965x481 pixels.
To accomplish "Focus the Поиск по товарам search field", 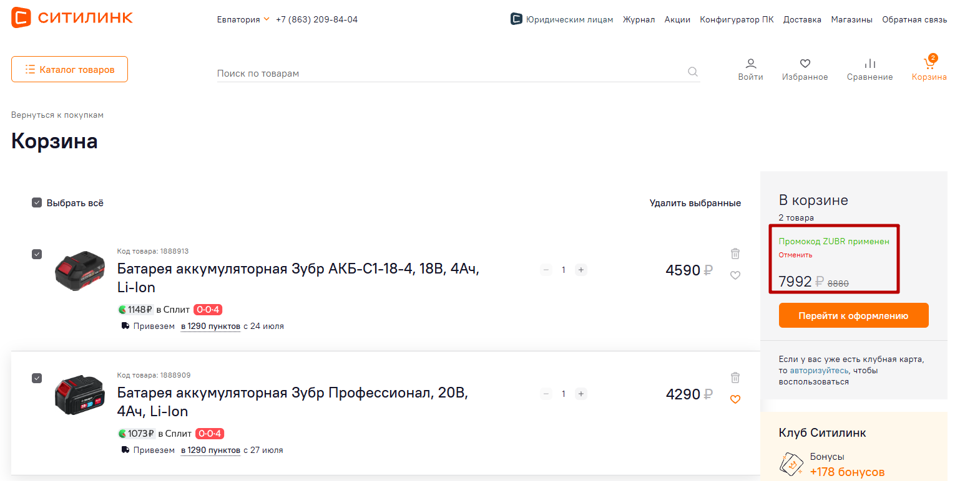I will (x=449, y=74).
